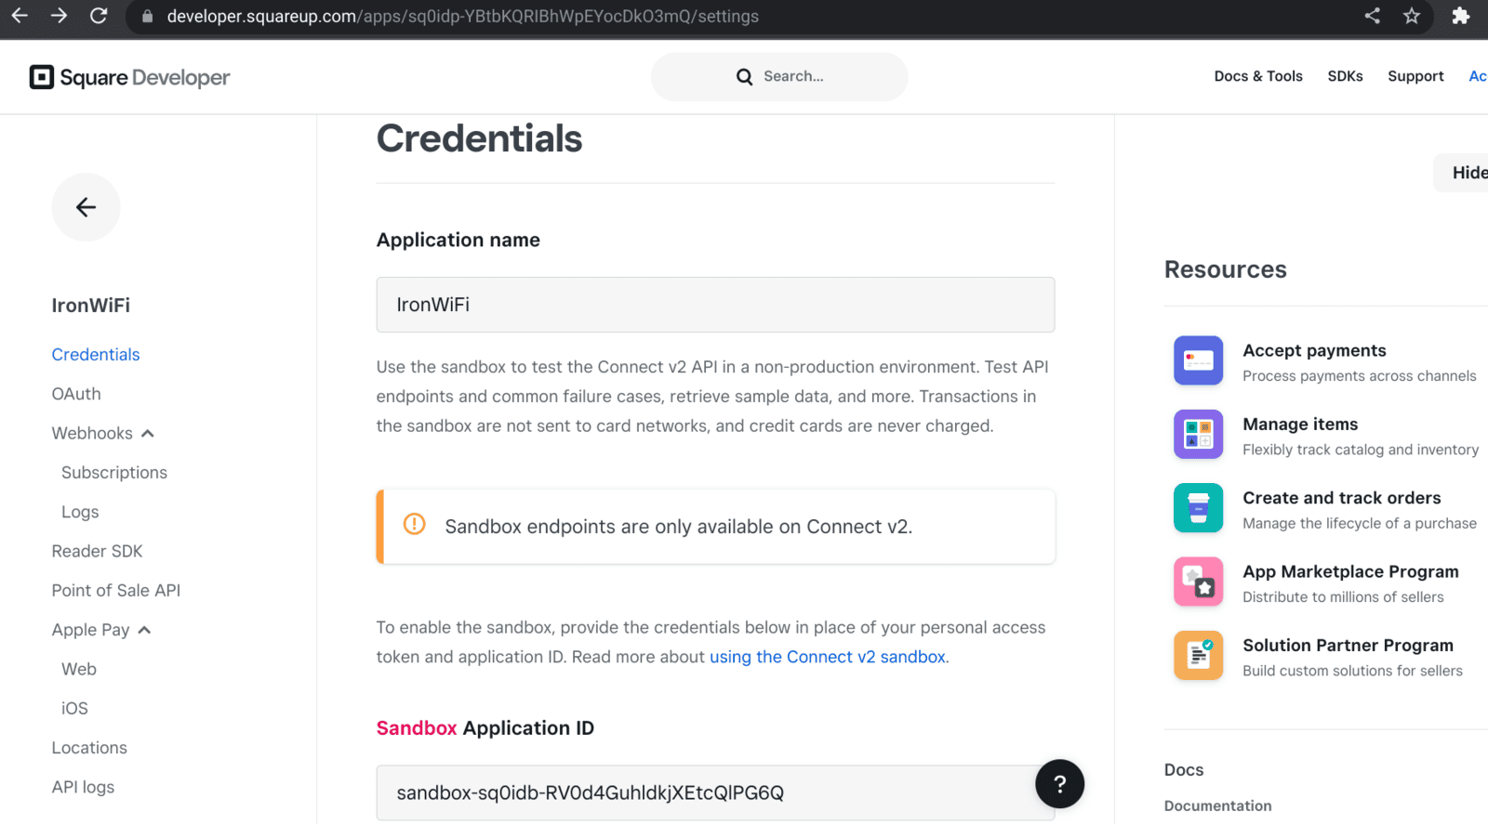Screen dimensions: 1488x824
Task: Open the SDKs menu
Action: tap(1345, 76)
